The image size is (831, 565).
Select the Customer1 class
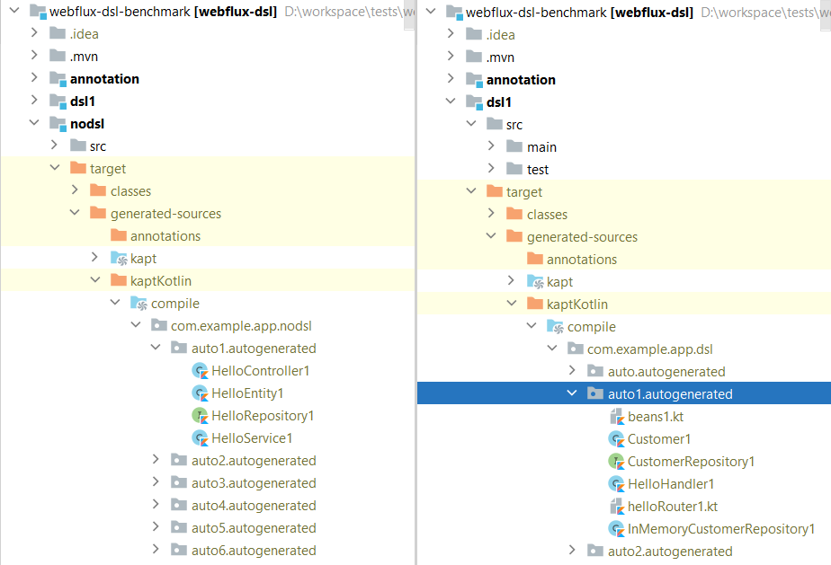(x=659, y=439)
